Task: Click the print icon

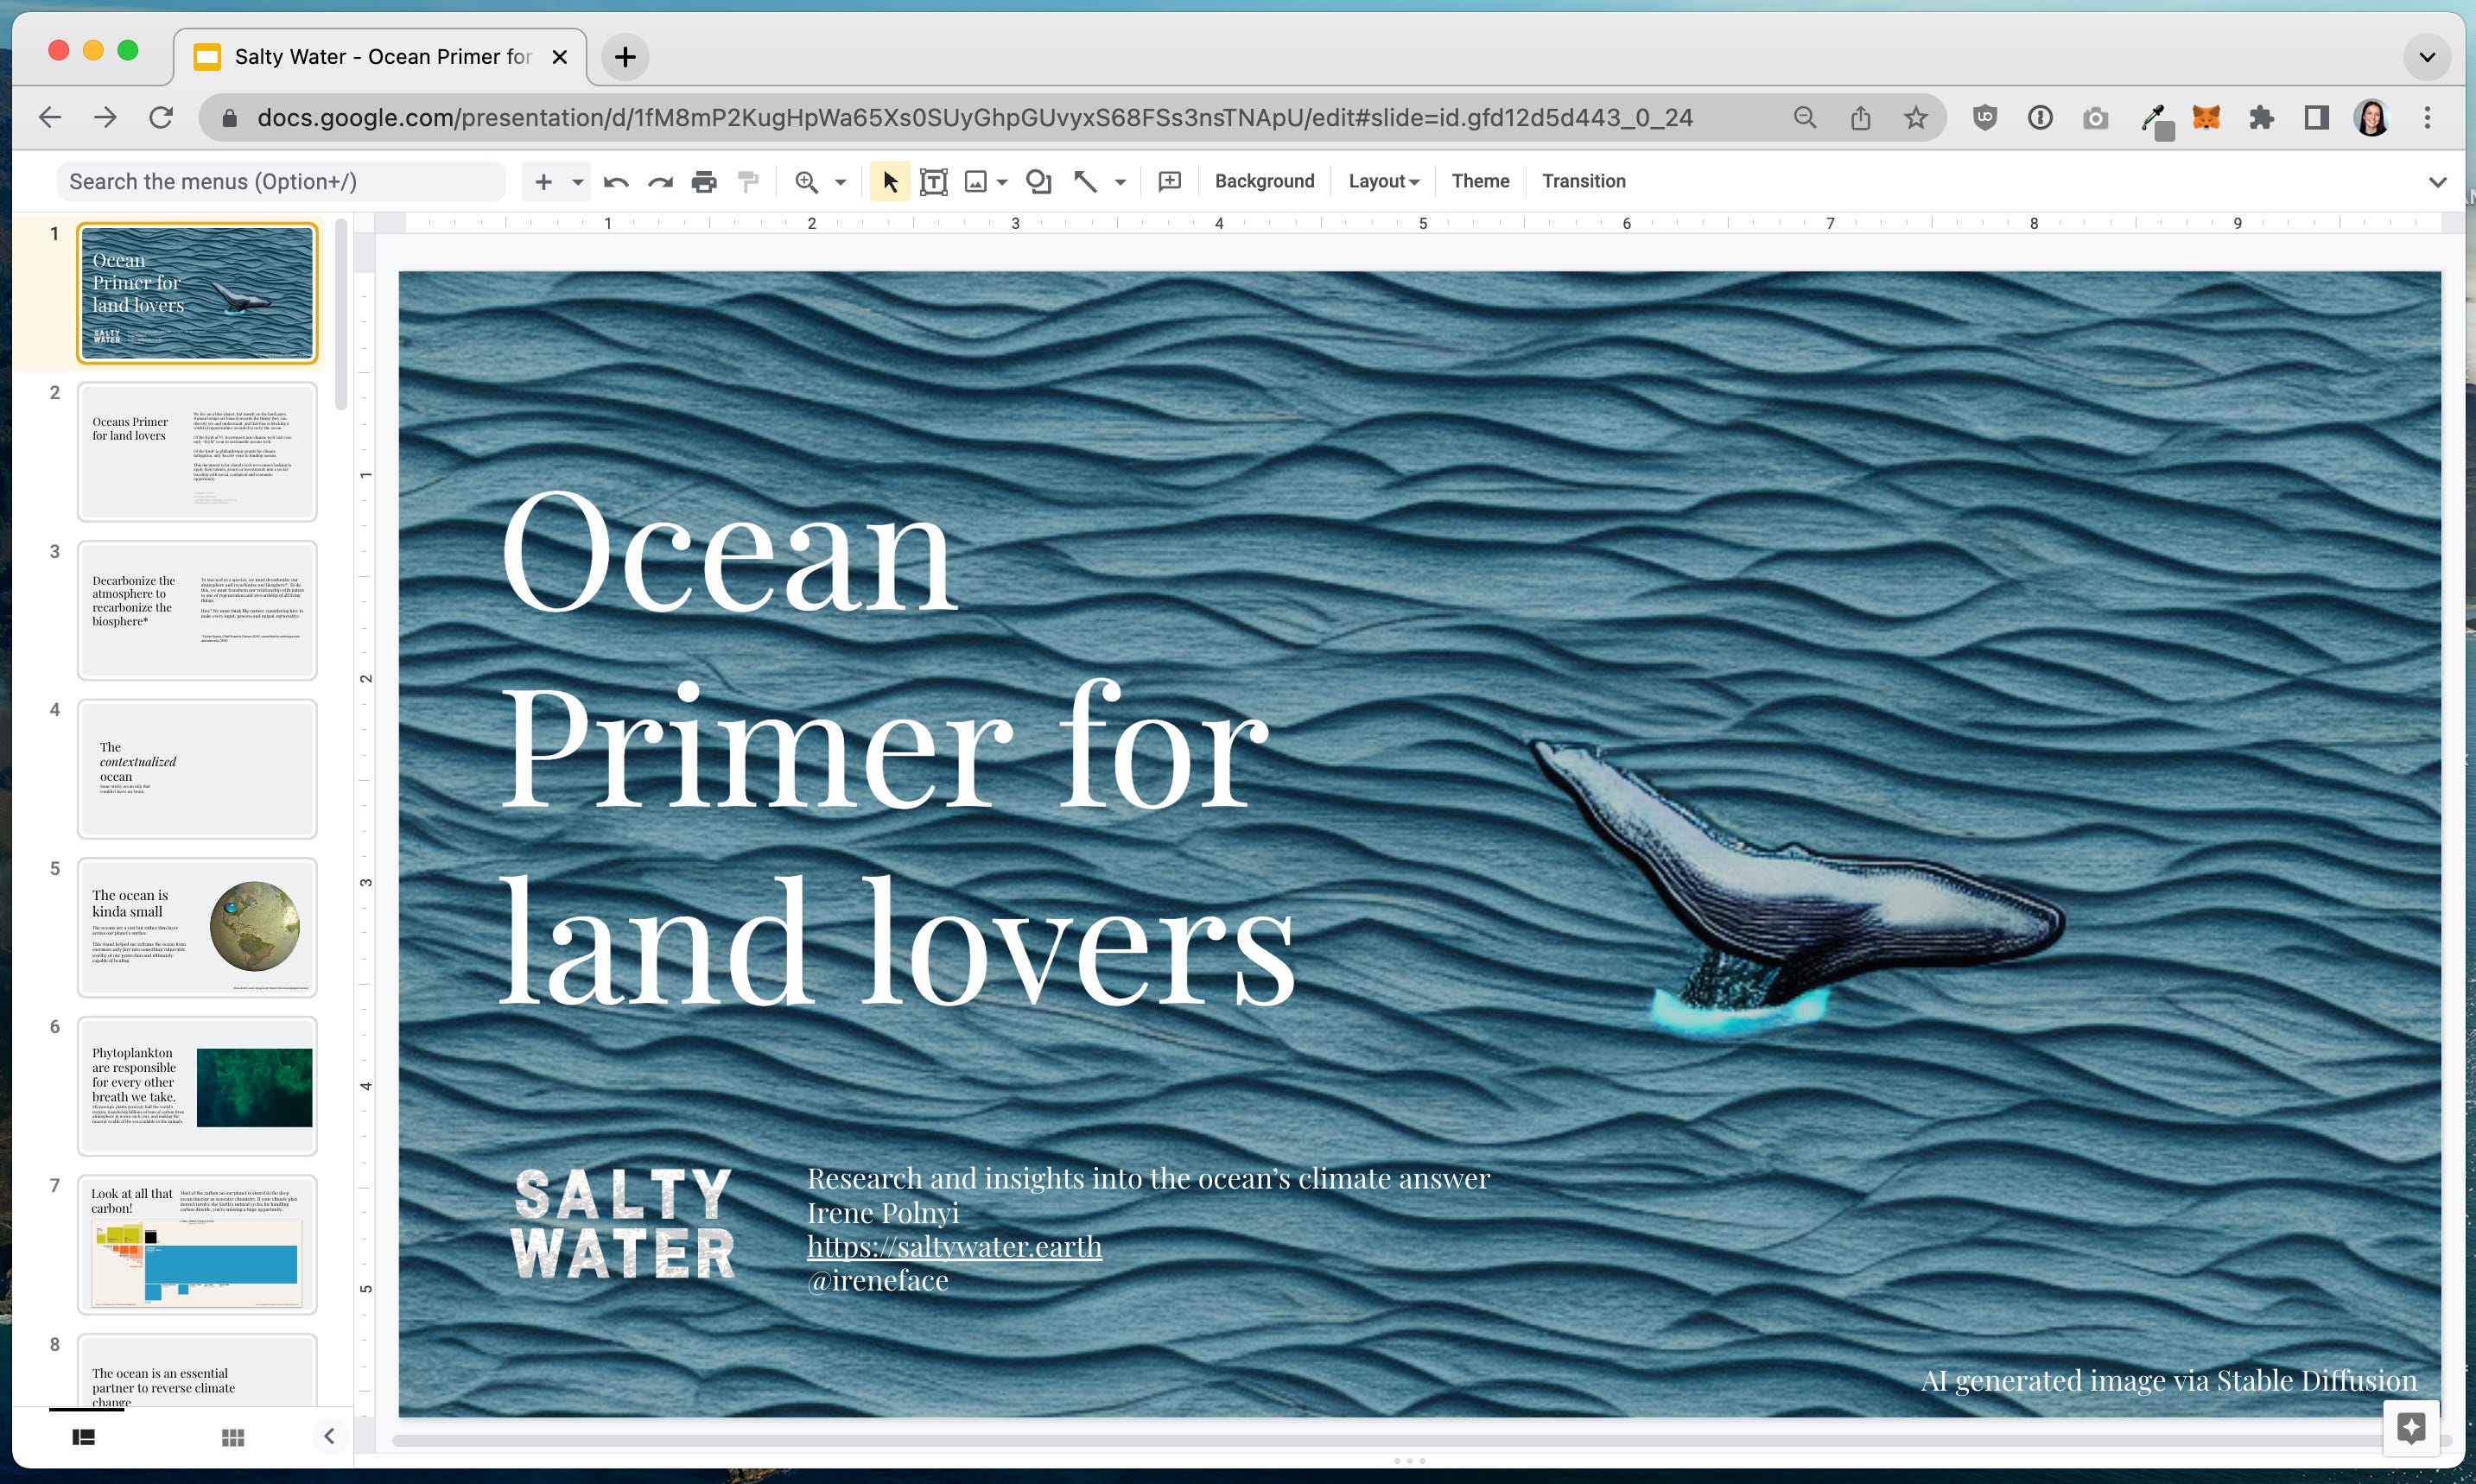Action: point(704,181)
